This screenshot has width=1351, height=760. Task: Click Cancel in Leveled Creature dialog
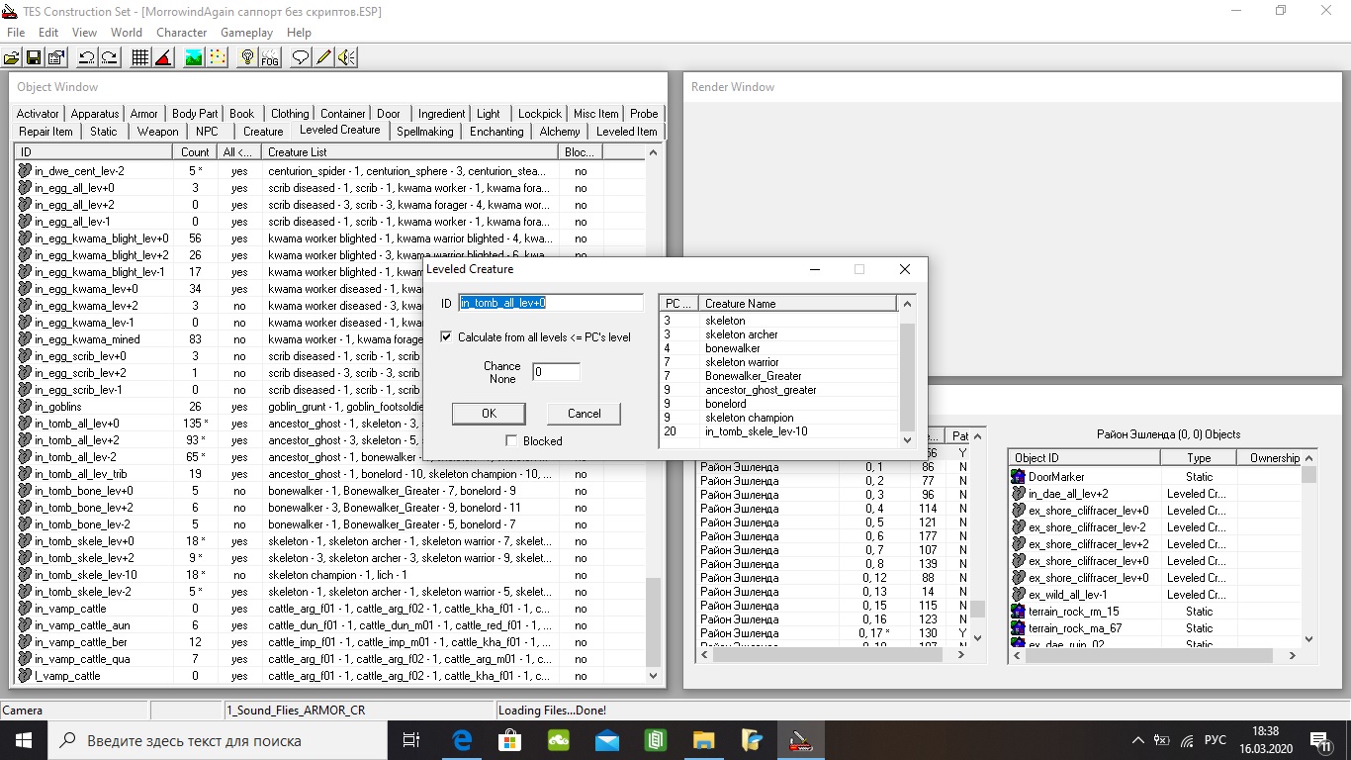click(584, 414)
